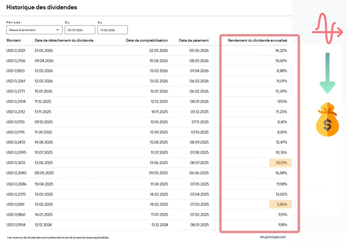Select amount USD 0,1755
Viewport: 347px width, 244px height.
coord(15,122)
